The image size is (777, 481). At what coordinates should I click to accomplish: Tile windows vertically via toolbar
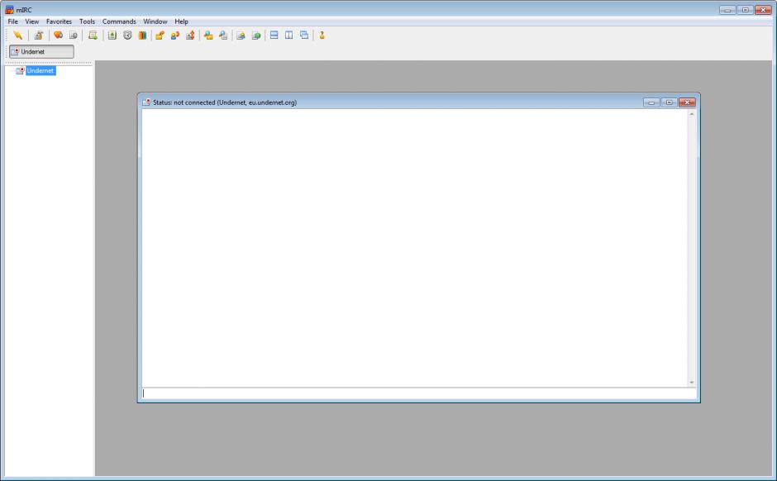(289, 36)
